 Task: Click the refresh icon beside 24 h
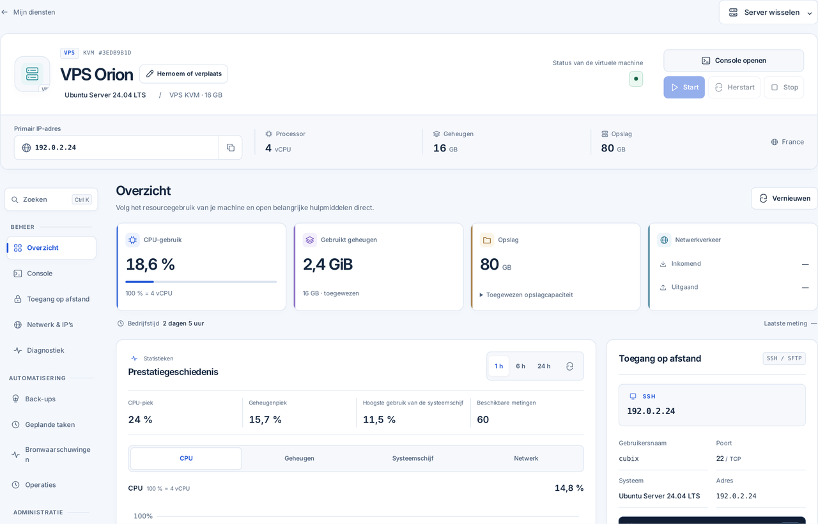pos(569,366)
